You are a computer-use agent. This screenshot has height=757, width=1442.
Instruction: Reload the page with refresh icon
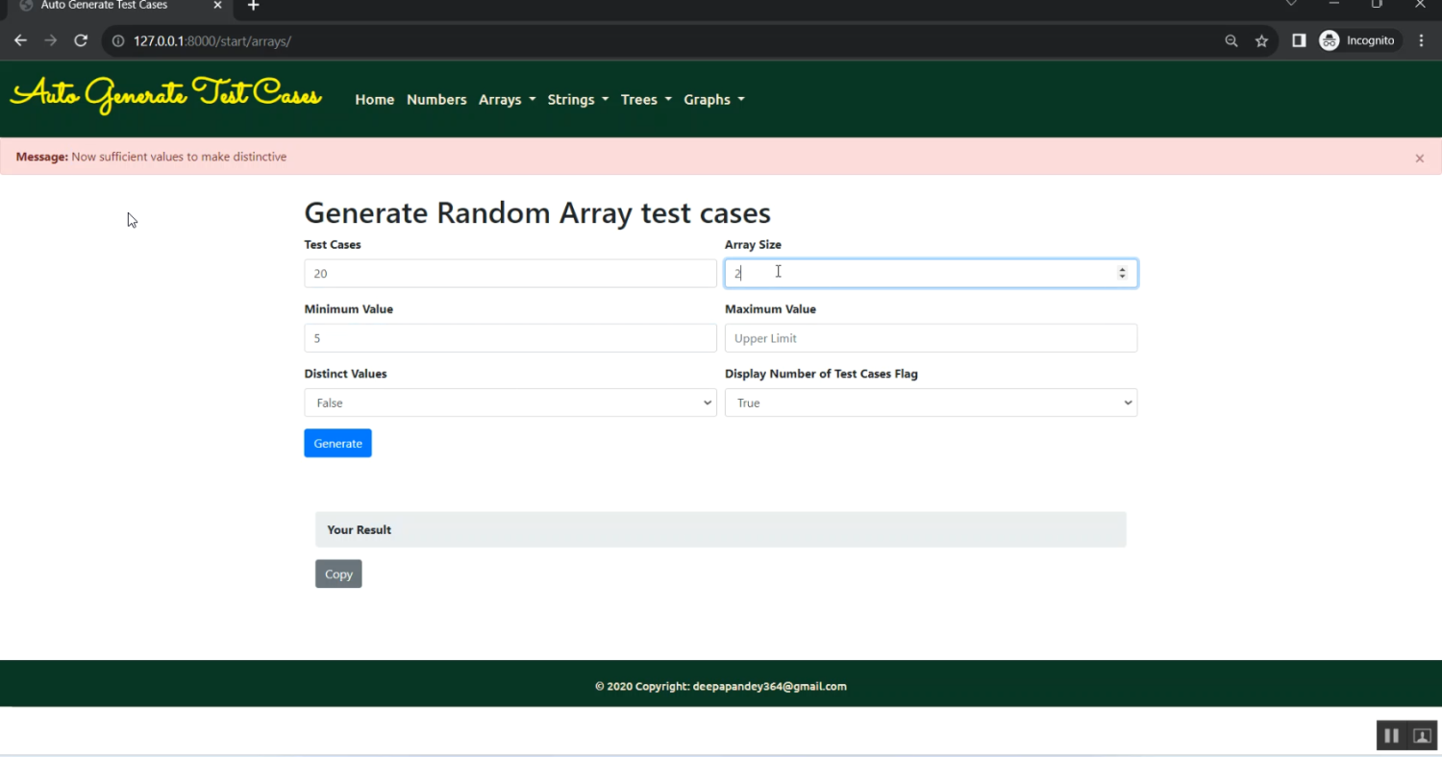tap(81, 40)
